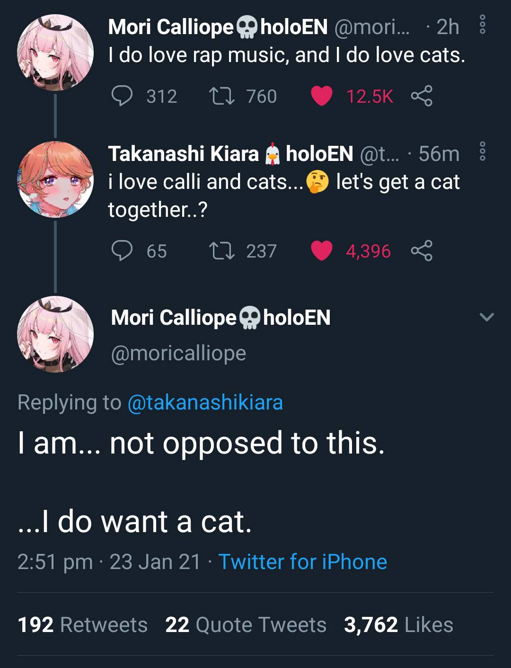Expand chevron menu on main tweet
Screen dimensions: 511x668
pyautogui.click(x=486, y=317)
